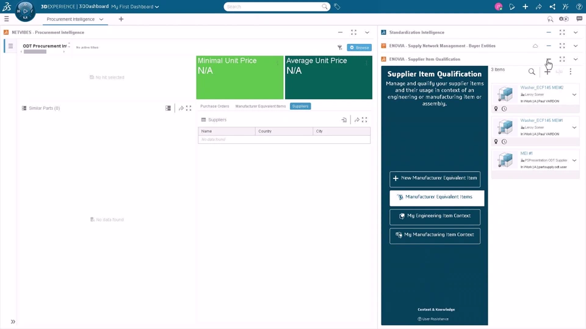The image size is (586, 329).
Task: Click the MEI #1 item thumbnail
Action: pos(505,160)
